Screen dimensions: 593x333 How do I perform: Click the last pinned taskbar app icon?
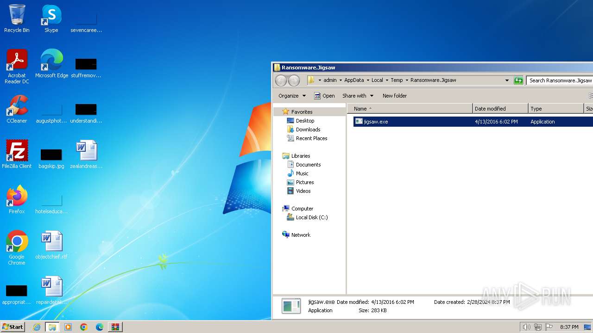(x=115, y=327)
